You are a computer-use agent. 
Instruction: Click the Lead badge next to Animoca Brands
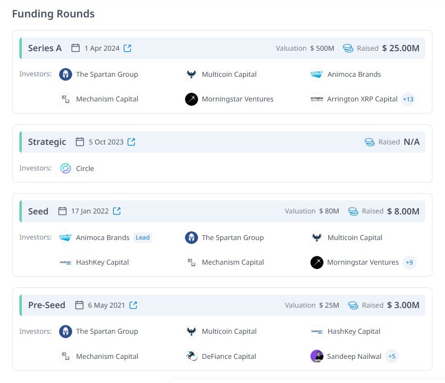(142, 238)
